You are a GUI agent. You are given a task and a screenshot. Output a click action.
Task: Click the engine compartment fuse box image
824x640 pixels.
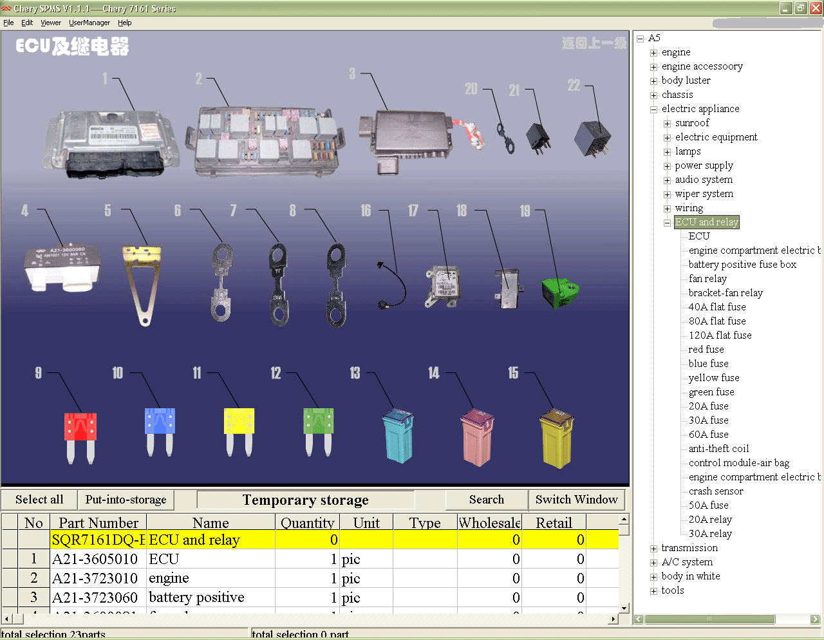[x=265, y=141]
